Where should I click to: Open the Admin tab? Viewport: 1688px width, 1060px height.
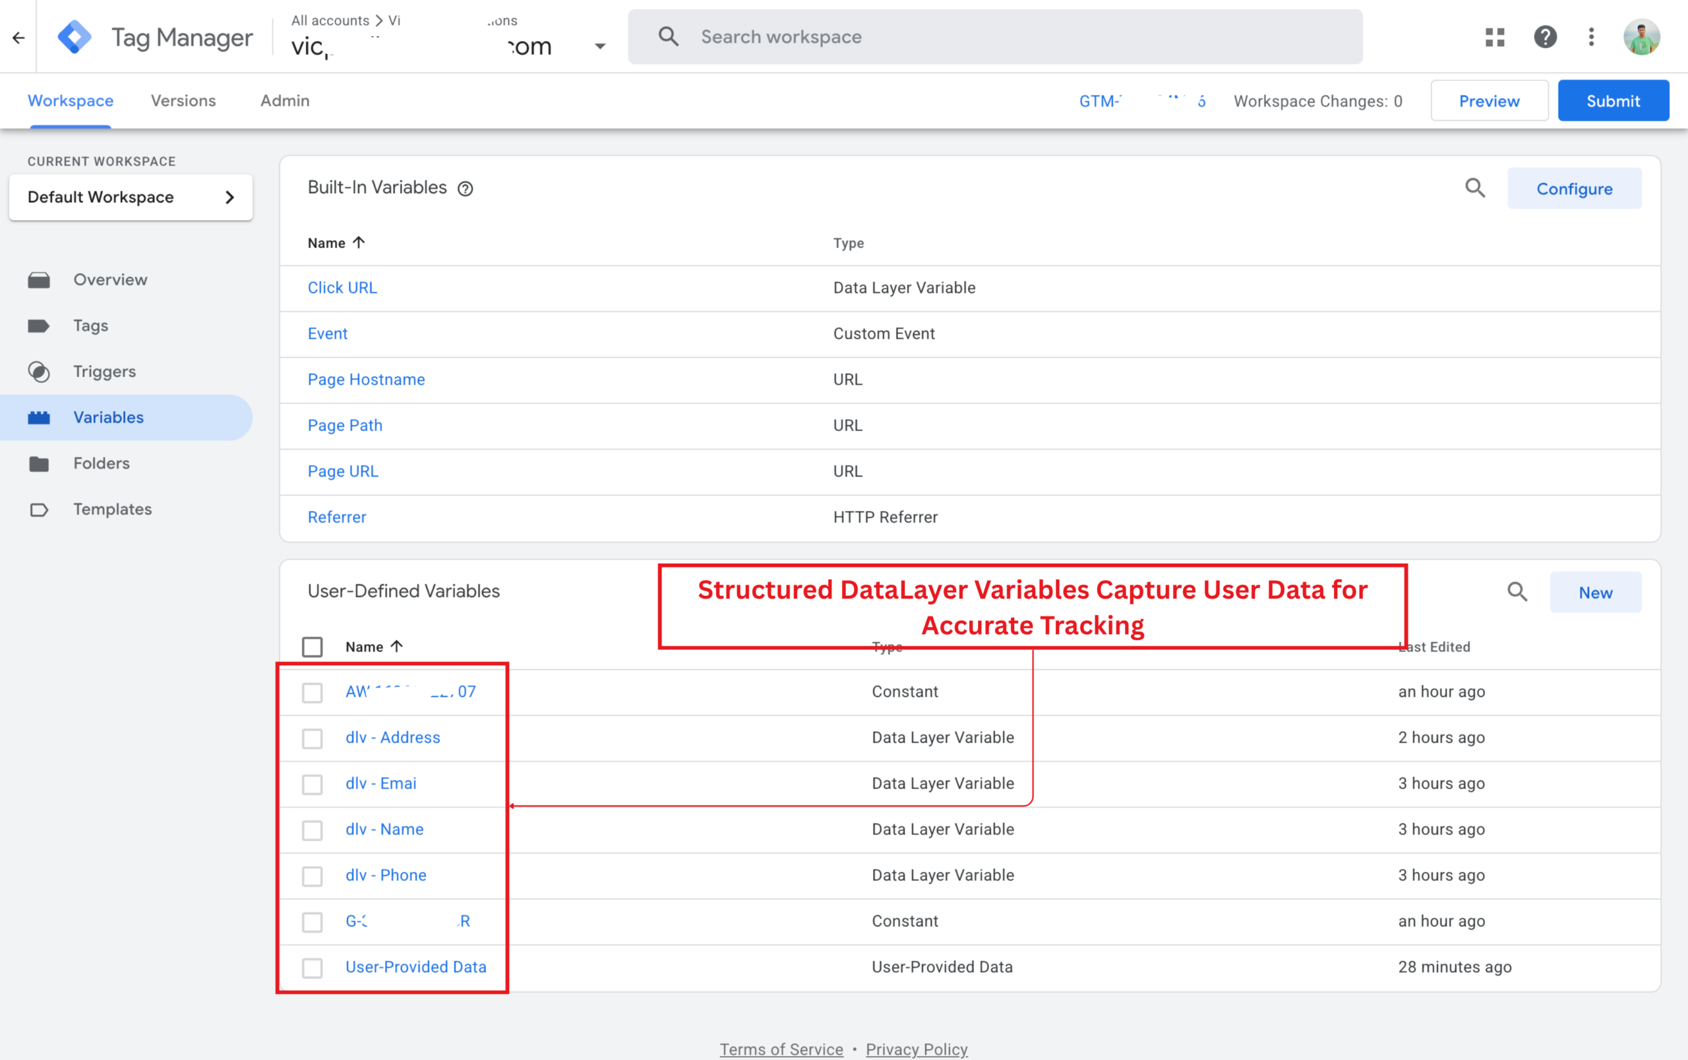click(x=285, y=101)
